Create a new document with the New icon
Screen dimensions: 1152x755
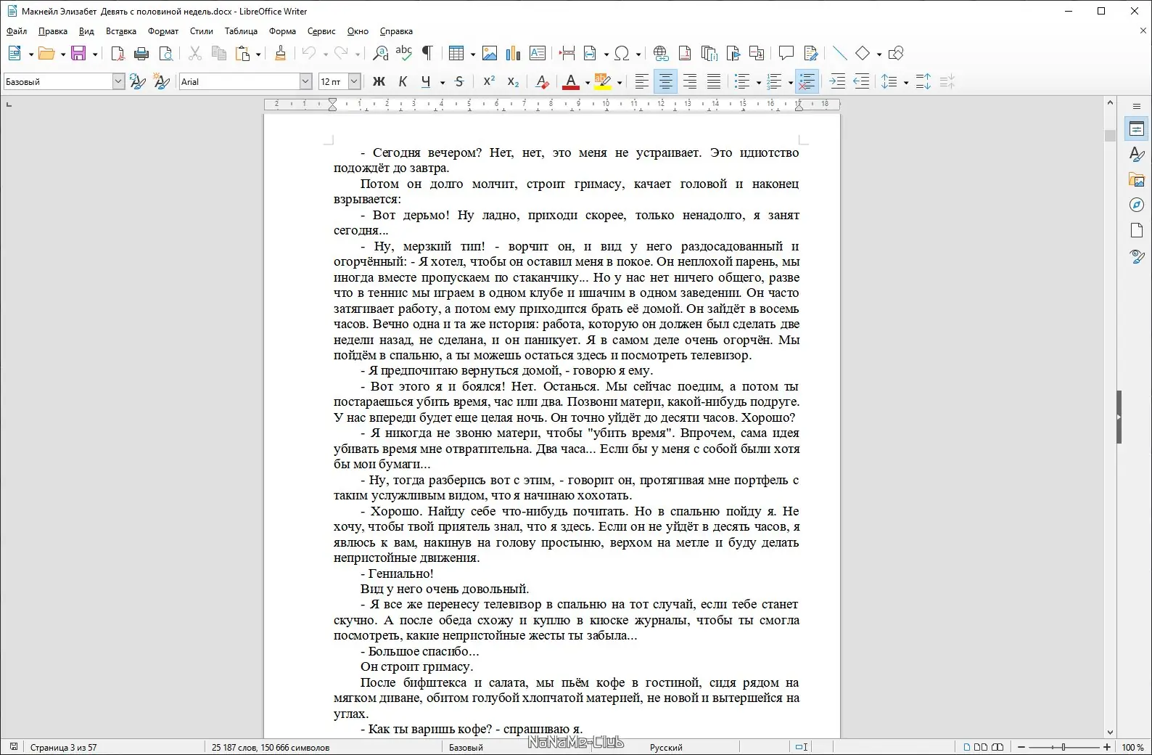point(15,53)
